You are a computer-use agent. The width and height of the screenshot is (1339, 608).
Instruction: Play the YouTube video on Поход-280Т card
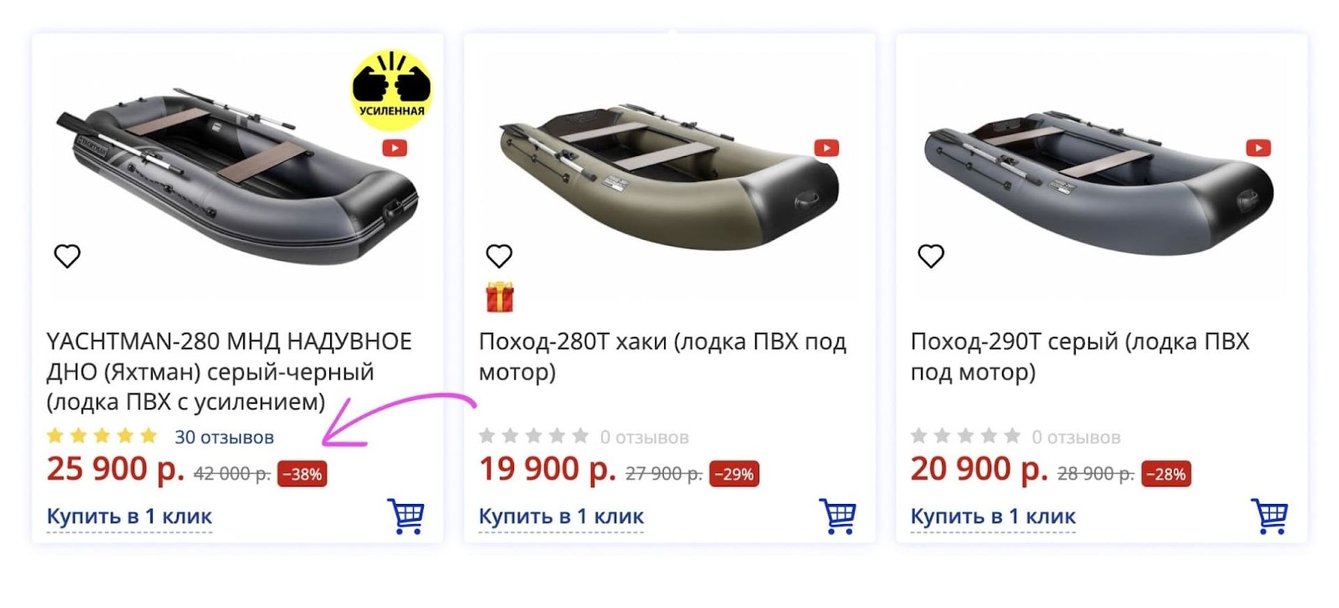click(x=826, y=147)
